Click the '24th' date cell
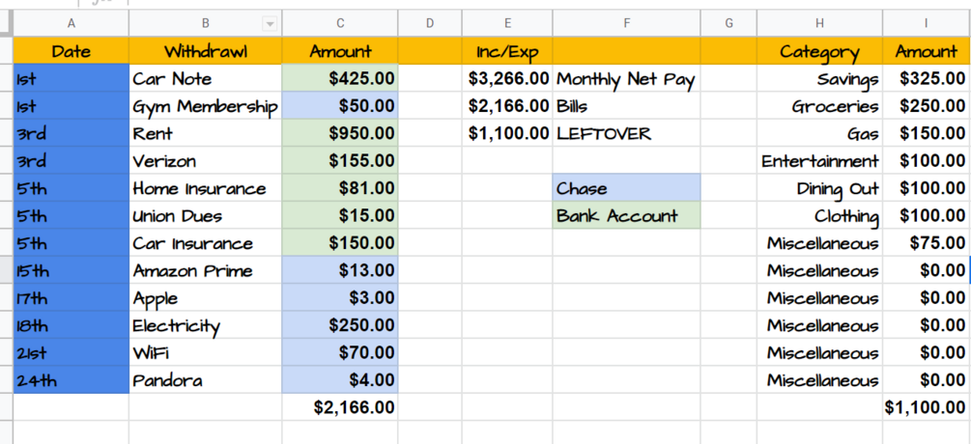Image resolution: width=971 pixels, height=444 pixels. pyautogui.click(x=71, y=379)
